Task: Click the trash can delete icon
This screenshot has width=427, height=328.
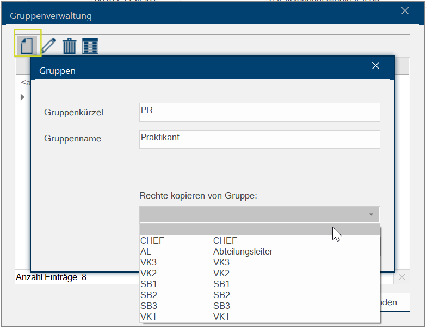Action: 69,45
